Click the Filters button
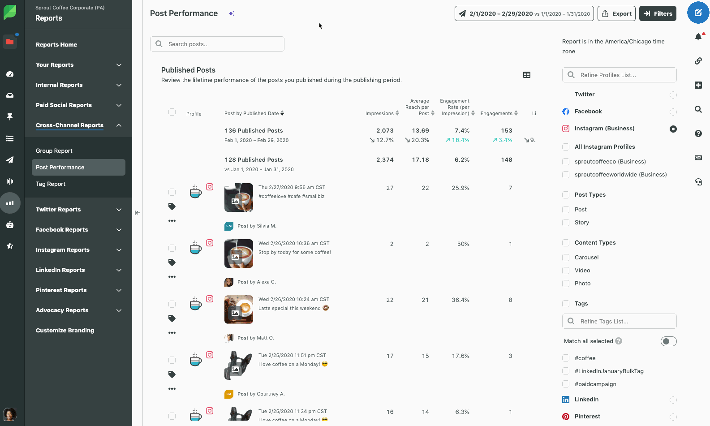Image resolution: width=710 pixels, height=426 pixels. click(x=658, y=13)
